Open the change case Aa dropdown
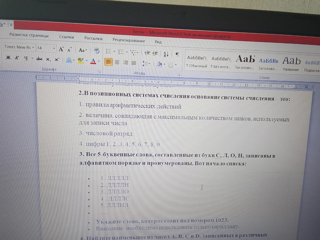 (x=83, y=50)
